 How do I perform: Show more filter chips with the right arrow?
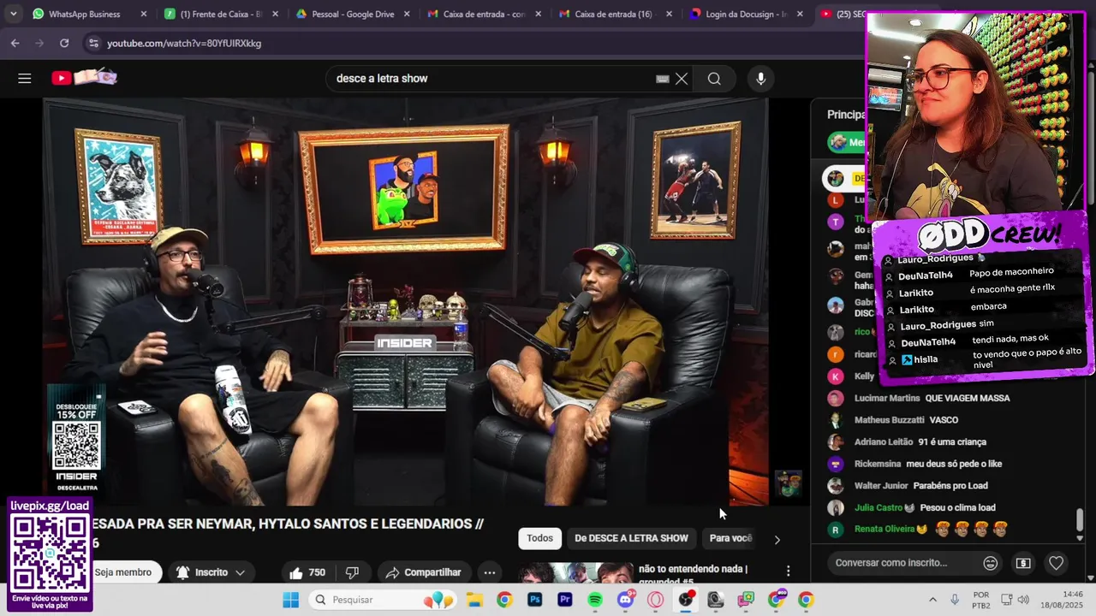pyautogui.click(x=777, y=539)
